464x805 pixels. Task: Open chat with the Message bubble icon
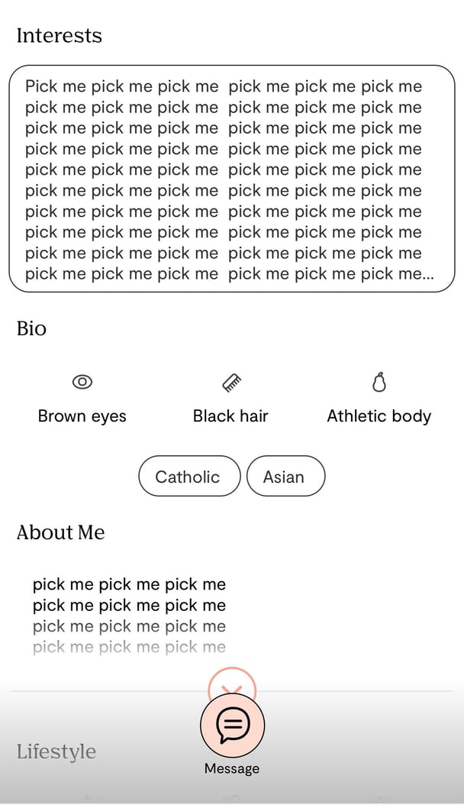click(232, 724)
